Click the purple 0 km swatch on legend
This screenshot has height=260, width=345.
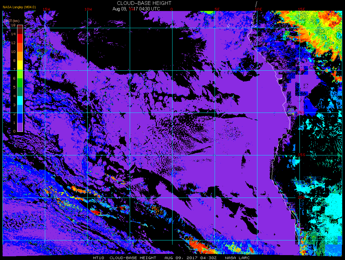point(20,127)
